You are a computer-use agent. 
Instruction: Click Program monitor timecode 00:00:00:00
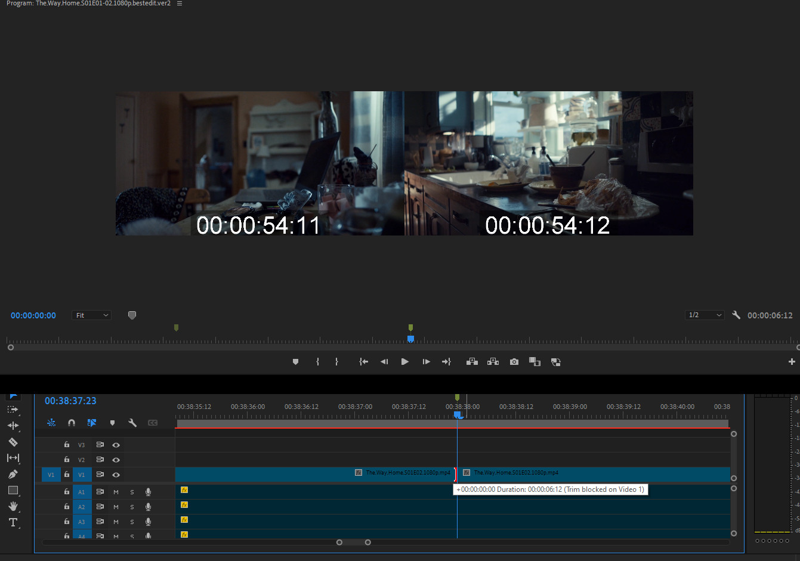tap(33, 315)
